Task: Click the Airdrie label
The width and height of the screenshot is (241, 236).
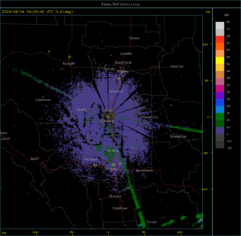Action: pos(113,151)
